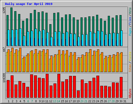Click the day '11' axis label

(x=47, y=101)
